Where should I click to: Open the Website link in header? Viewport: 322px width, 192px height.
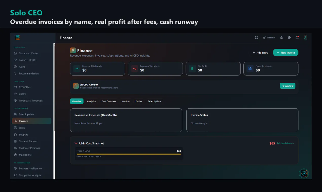[x=269, y=38]
